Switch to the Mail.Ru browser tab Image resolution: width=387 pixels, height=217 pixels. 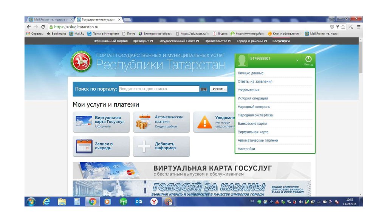point(48,19)
